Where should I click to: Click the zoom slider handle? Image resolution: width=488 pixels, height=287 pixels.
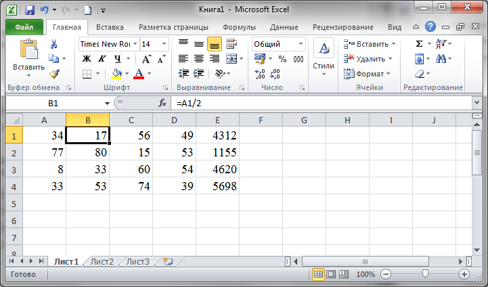(x=425, y=274)
